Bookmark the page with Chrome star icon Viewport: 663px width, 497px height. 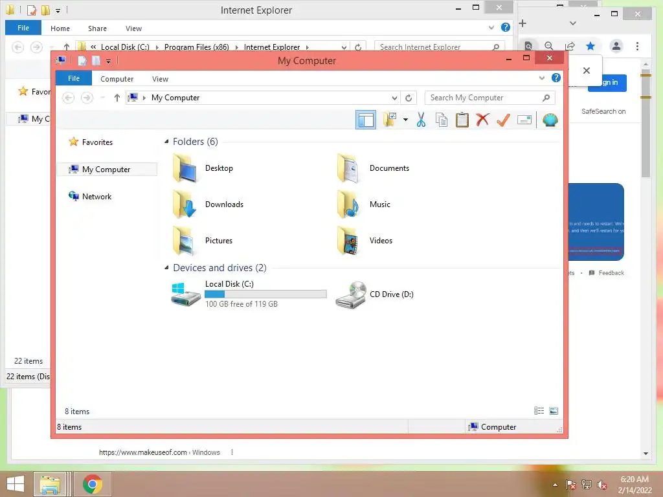pos(590,46)
